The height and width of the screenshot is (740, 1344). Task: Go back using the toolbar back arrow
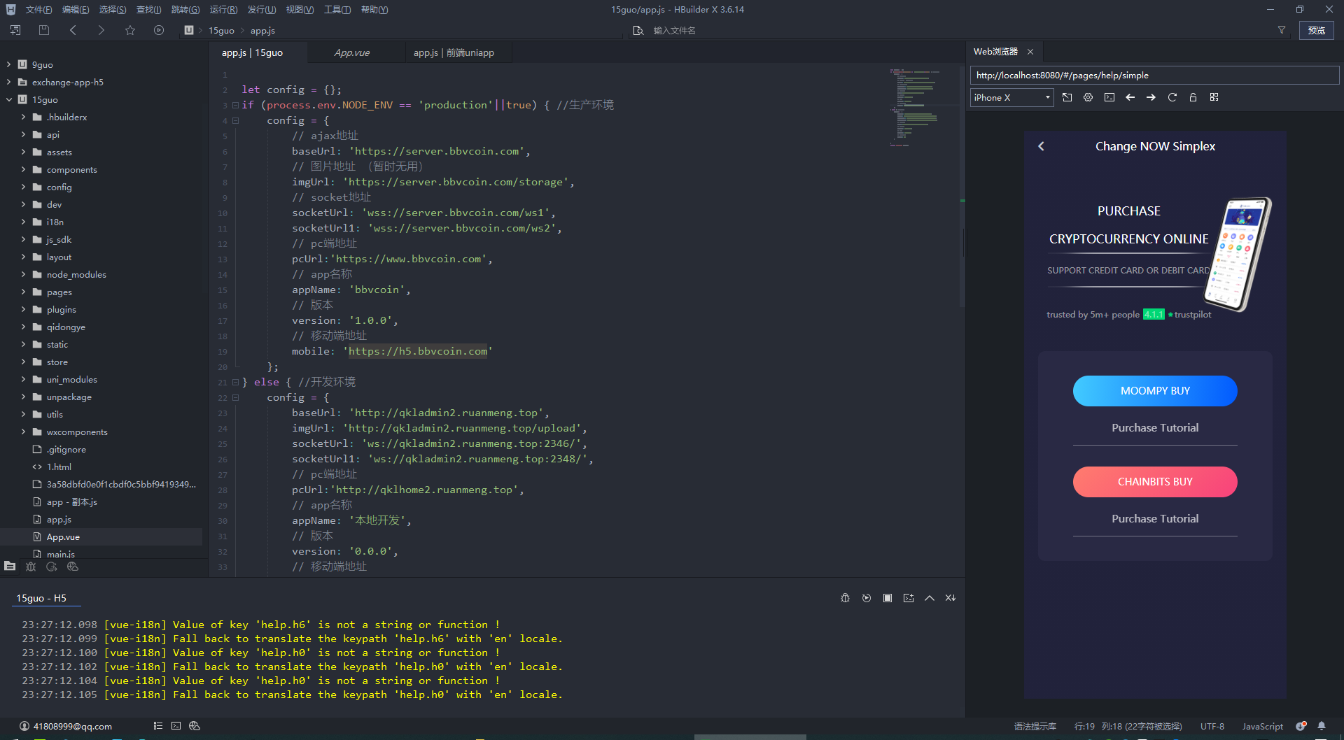(x=73, y=30)
